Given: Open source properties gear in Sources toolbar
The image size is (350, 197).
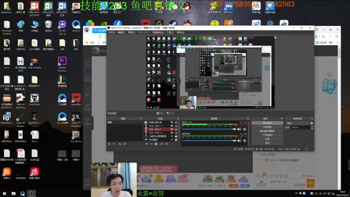Looking at the screenshot, I should tap(156, 144).
